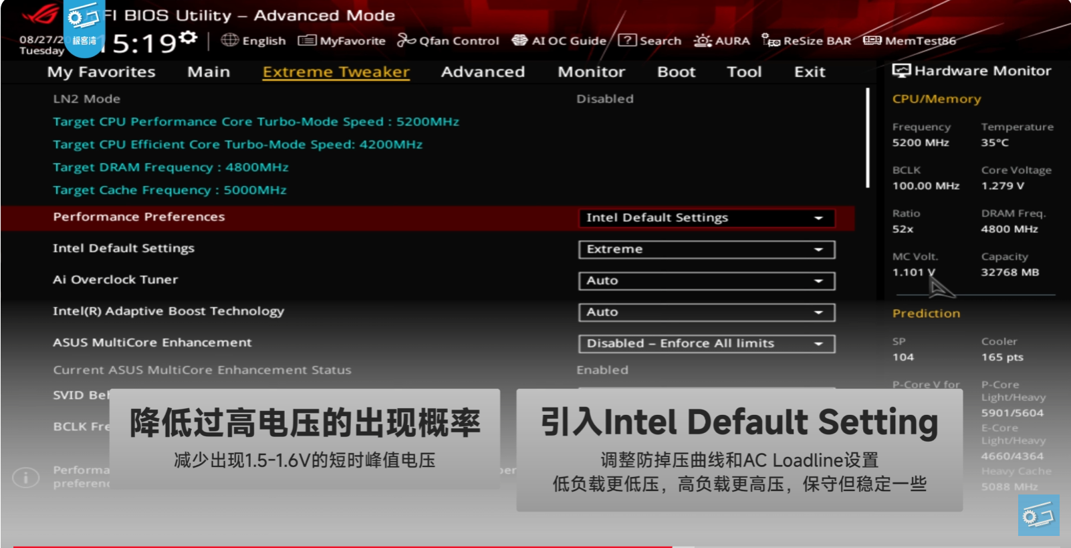Image resolution: width=1071 pixels, height=548 pixels.
Task: Launch MemTest86 icon
Action: coord(872,40)
